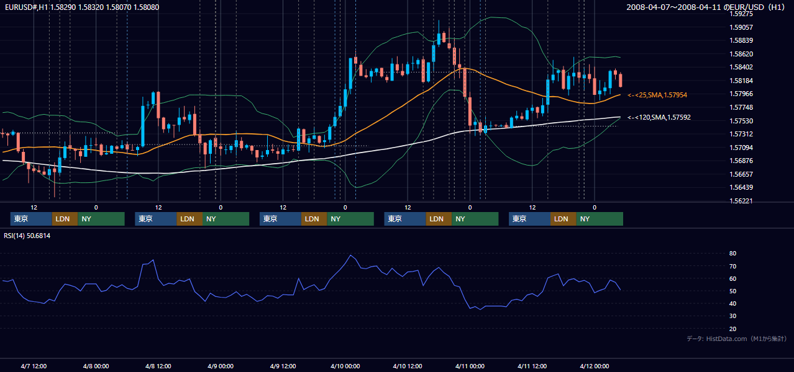Click the 1.57966 price axis label
794x372 pixels.
(742, 94)
